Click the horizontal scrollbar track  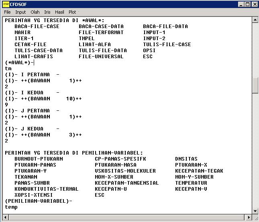127,217
